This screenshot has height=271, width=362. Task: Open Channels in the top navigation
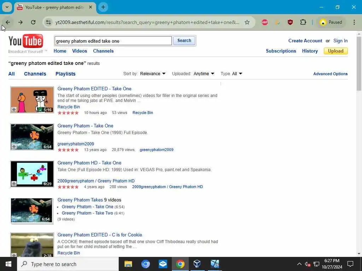[x=104, y=51]
